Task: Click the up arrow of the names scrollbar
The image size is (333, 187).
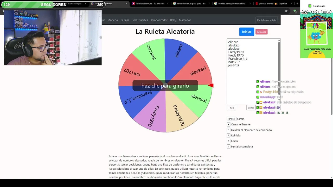Action: [279, 40]
